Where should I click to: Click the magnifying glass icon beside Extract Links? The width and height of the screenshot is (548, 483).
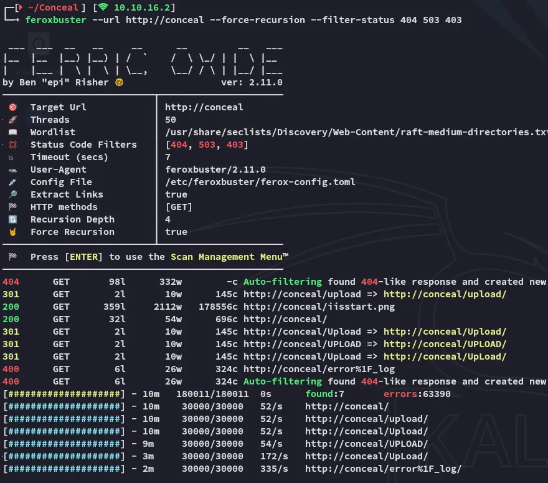[x=12, y=194]
